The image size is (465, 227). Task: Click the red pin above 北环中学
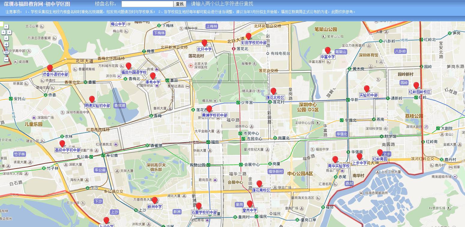click(x=204, y=43)
